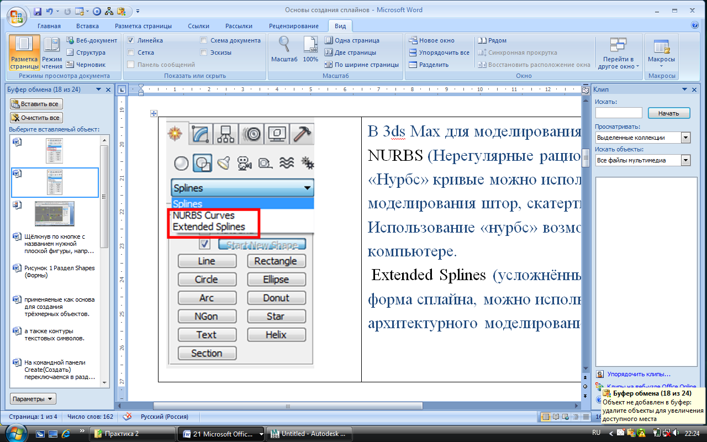The width and height of the screenshot is (707, 442).
Task: Open Customize Quick Access Toolbar arrow
Action: point(138,10)
